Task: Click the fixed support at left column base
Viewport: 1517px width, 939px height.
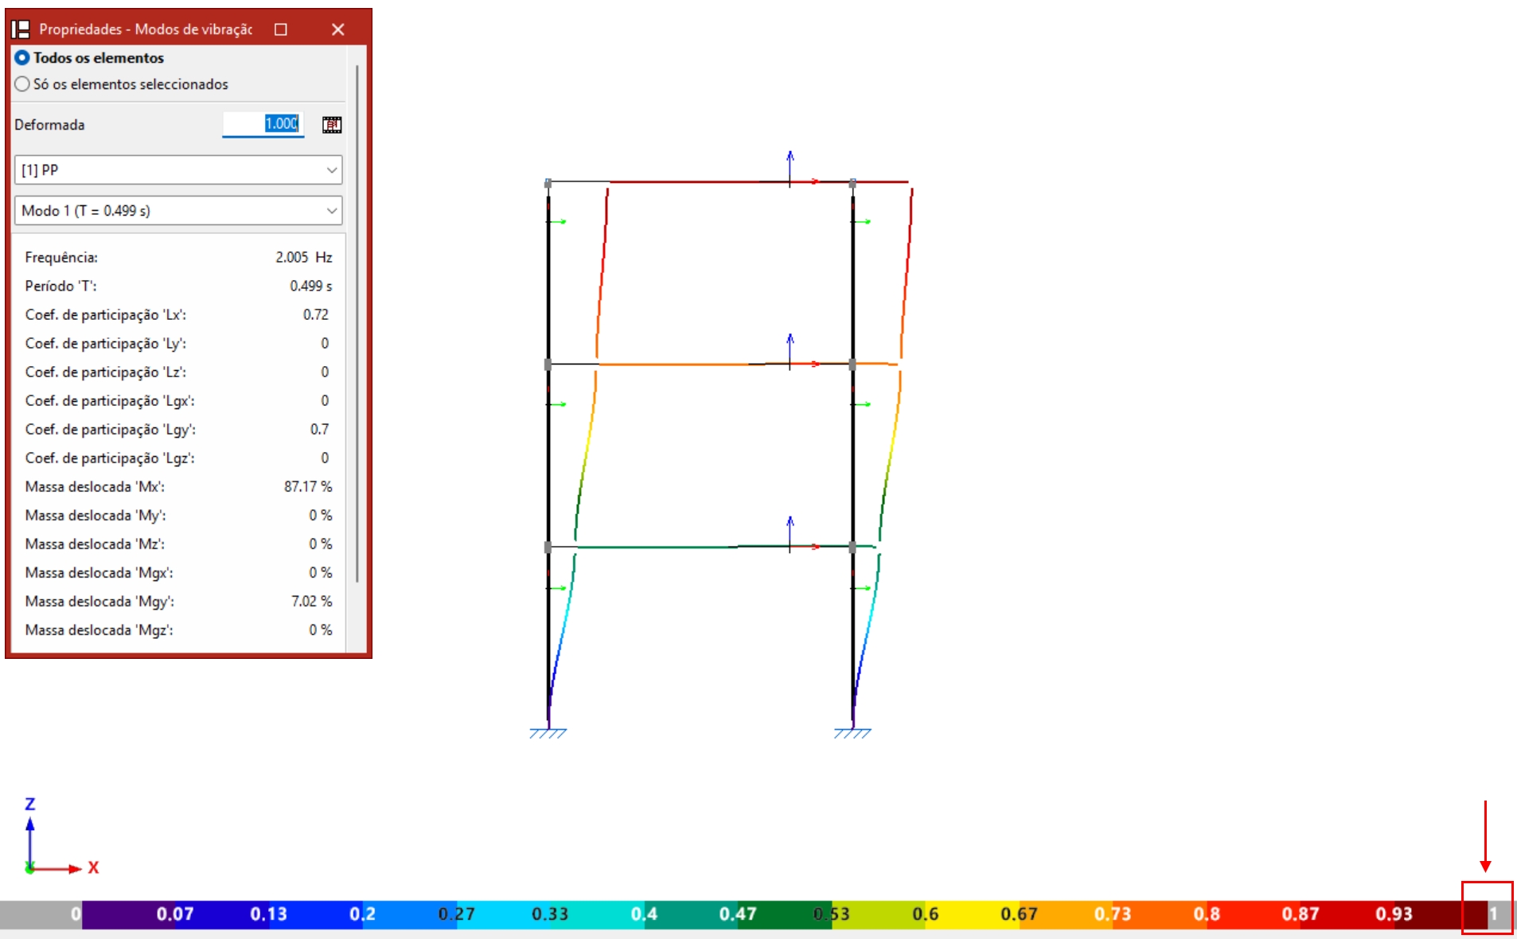Action: tap(548, 733)
